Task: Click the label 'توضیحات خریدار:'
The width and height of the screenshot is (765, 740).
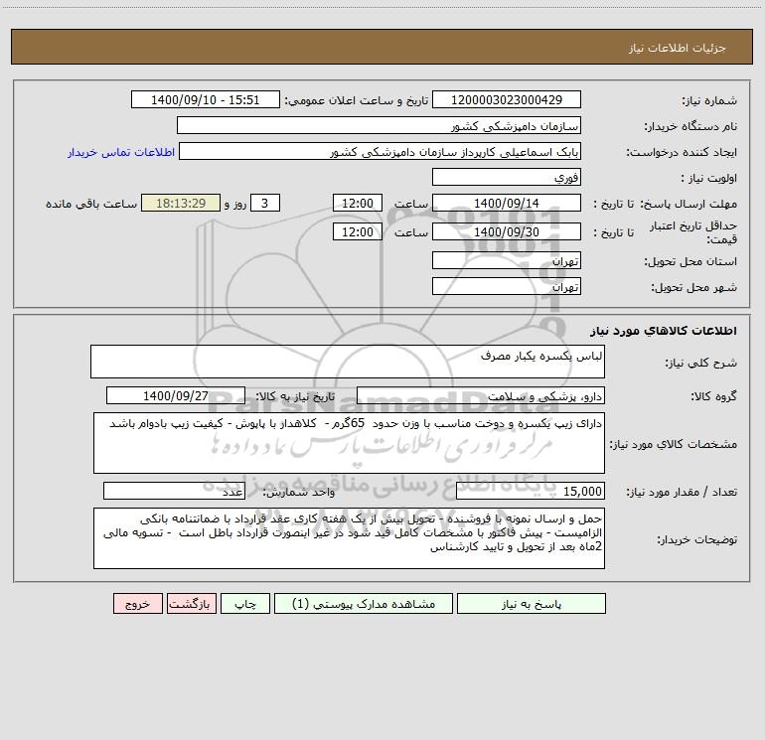Action: [696, 540]
